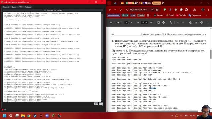Save PDF to Drive
Viewport: 212px width, 119px height.
pos(191,23)
